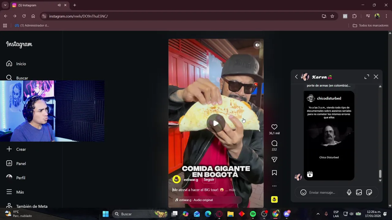
Task: Close the Karen chat panel
Action: click(376, 77)
